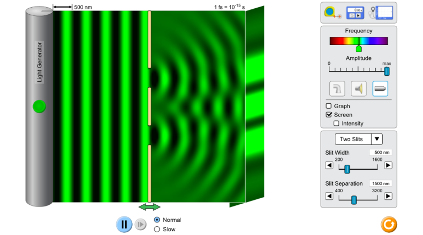Click the yellow middle barrier segment
Screen dimensions: 423x235
tap(149, 107)
